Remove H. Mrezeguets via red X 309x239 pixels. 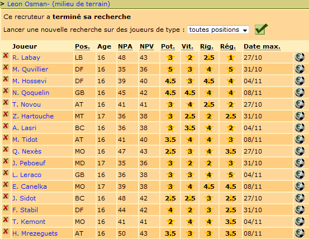pyautogui.click(x=6, y=231)
